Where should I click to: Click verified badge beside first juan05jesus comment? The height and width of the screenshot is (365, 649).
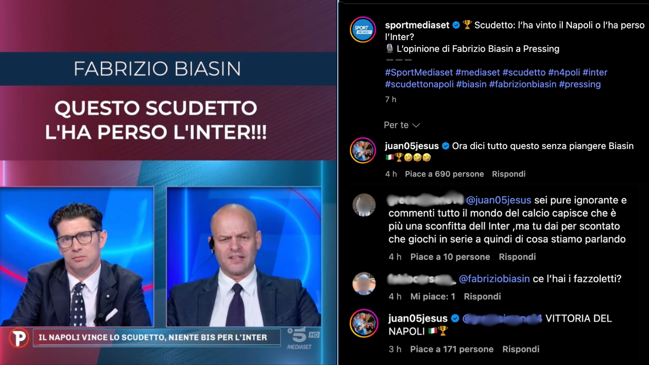[445, 146]
